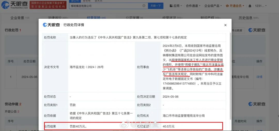Open the notifications bell icon
This screenshot has width=279, height=131.
[250, 6]
